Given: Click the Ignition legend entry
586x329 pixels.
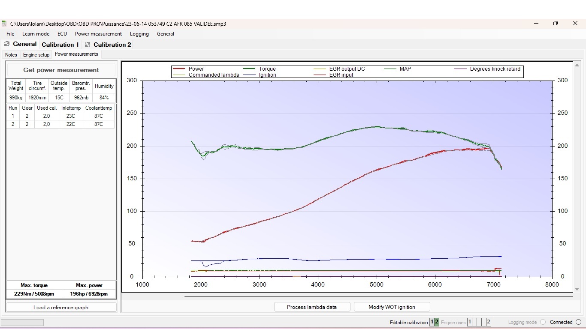Looking at the screenshot, I should (x=260, y=75).
